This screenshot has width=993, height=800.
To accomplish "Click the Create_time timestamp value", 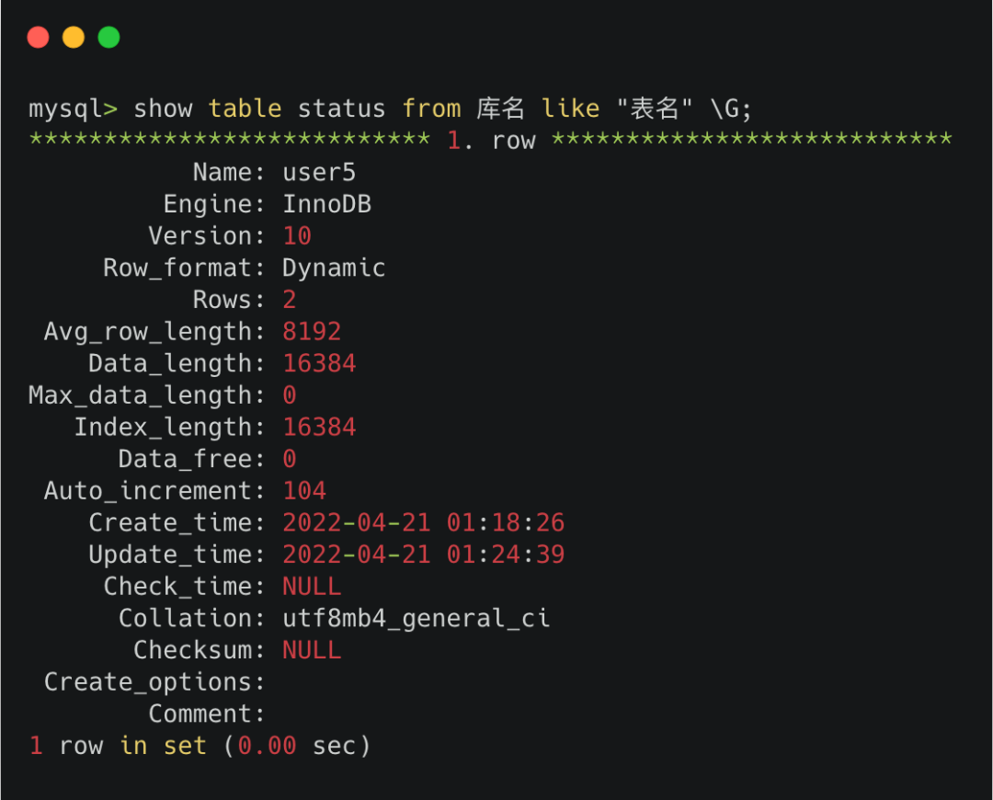I will (x=423, y=523).
